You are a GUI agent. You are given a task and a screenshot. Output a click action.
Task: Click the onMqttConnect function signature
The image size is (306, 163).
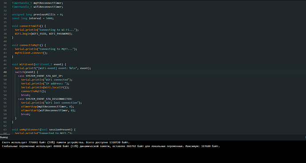pos(44,129)
